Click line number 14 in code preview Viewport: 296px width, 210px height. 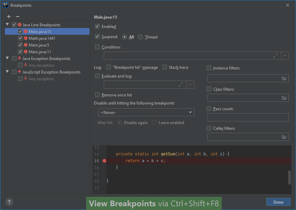click(x=96, y=154)
